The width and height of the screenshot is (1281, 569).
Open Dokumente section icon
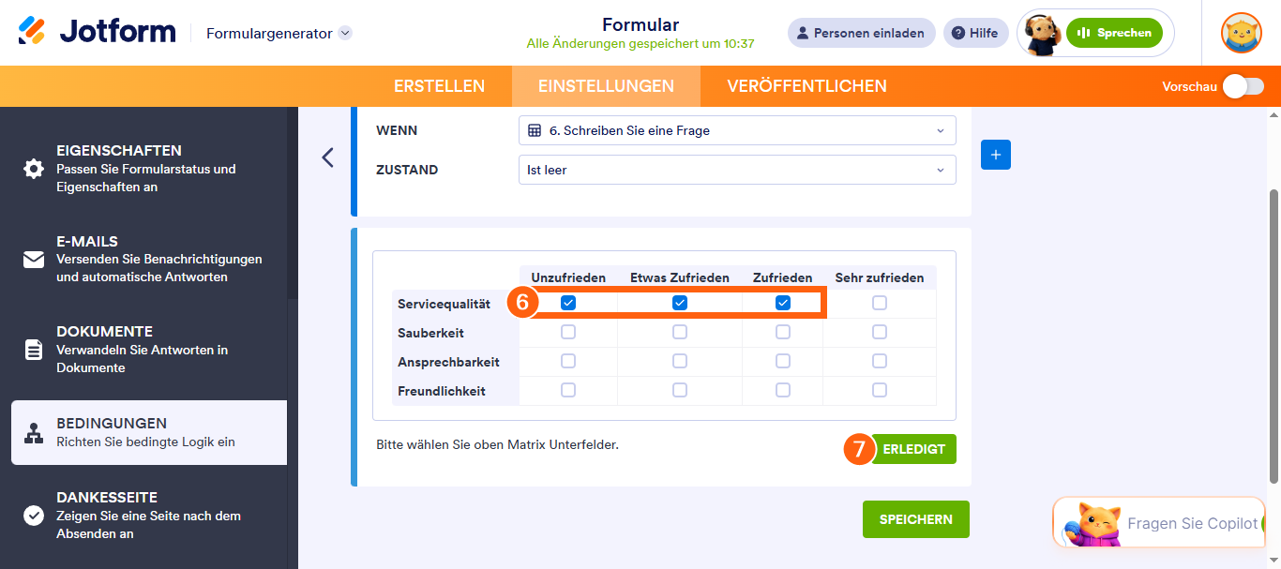tap(34, 350)
